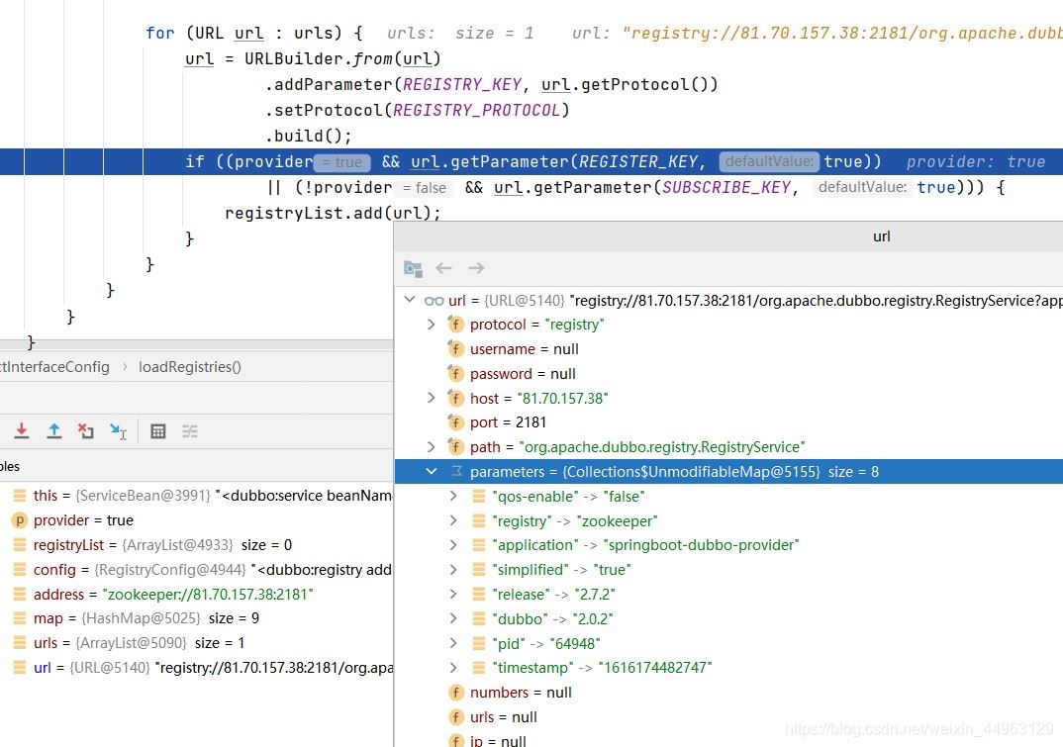Click the 'port = 2181' field row
1063x747 pixels.
coord(728,422)
